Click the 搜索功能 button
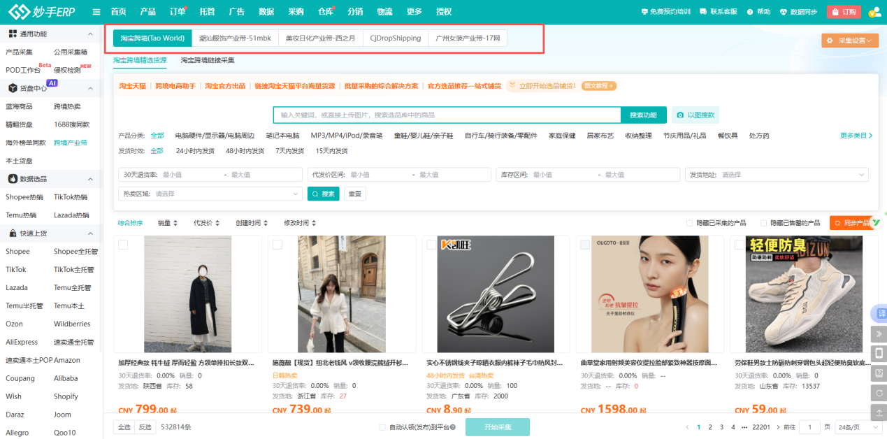887x439 pixels. pos(643,115)
